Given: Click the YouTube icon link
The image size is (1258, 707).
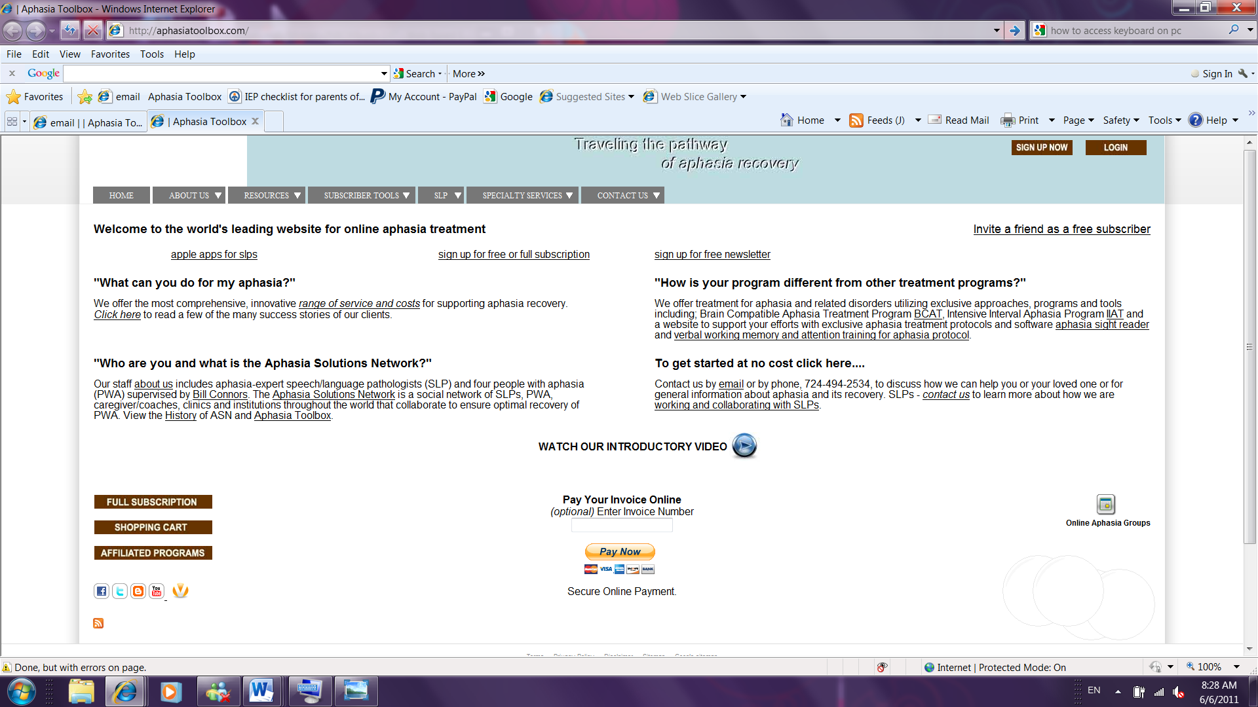Looking at the screenshot, I should 157,591.
